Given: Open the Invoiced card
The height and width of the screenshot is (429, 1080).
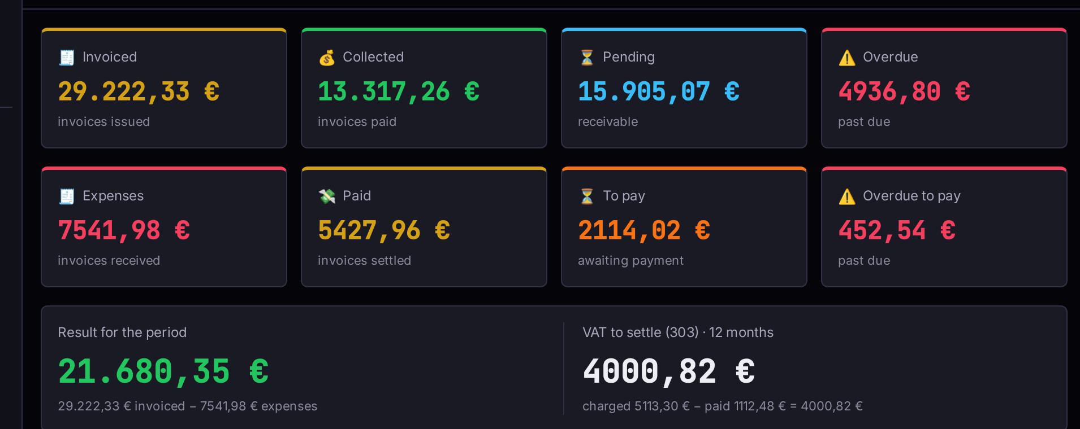Looking at the screenshot, I should click(164, 88).
